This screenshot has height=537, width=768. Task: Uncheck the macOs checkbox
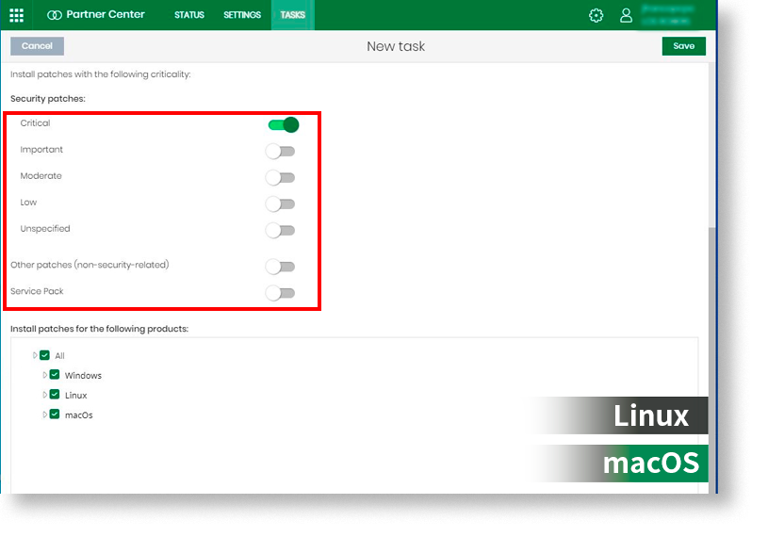(55, 415)
